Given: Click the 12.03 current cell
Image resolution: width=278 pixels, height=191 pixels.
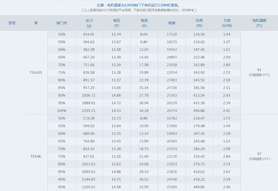Looking at the screenshot, I should pos(144,49).
